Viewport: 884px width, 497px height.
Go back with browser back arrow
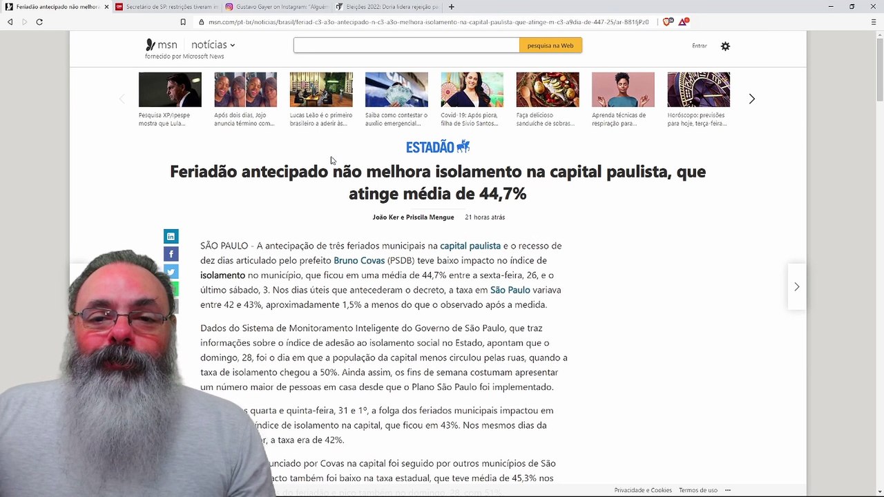pyautogui.click(x=10, y=22)
